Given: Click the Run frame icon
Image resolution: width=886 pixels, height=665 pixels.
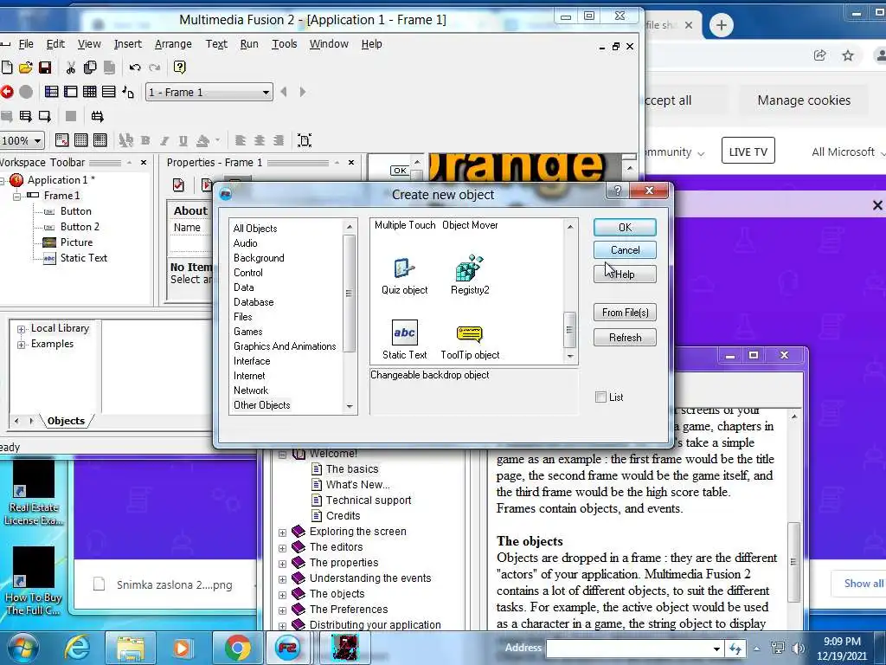Looking at the screenshot, I should (45, 117).
